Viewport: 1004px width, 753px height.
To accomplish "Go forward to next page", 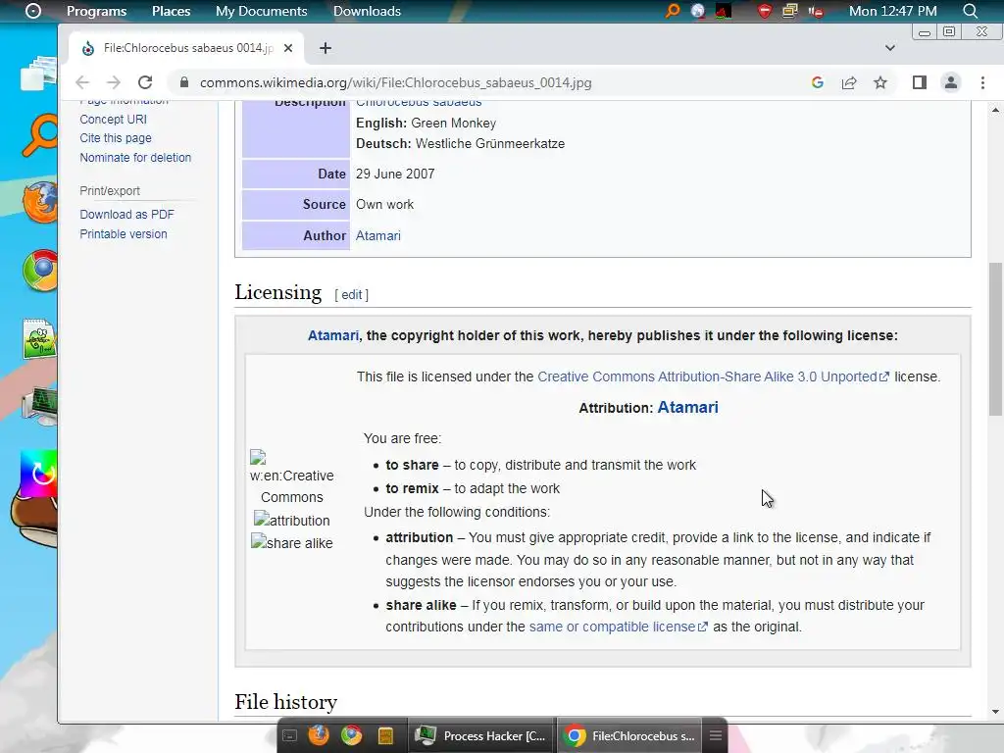I will (x=114, y=82).
